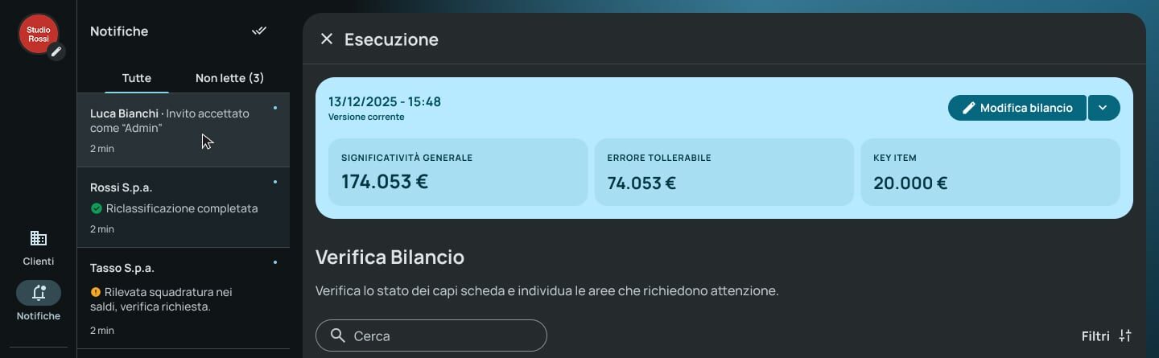
Task: Click the Studio Rossi avatar
Action: [x=38, y=34]
